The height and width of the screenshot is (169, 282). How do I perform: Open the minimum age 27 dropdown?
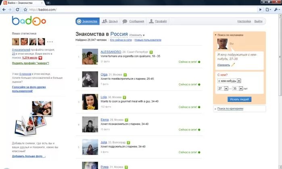pos(223,89)
